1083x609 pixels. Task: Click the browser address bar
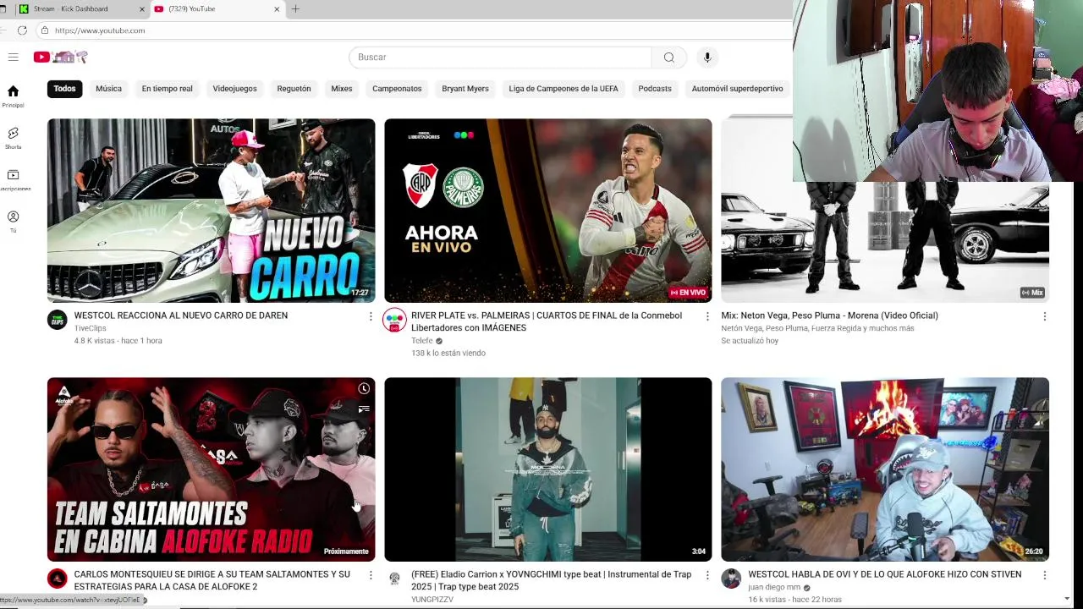click(415, 30)
